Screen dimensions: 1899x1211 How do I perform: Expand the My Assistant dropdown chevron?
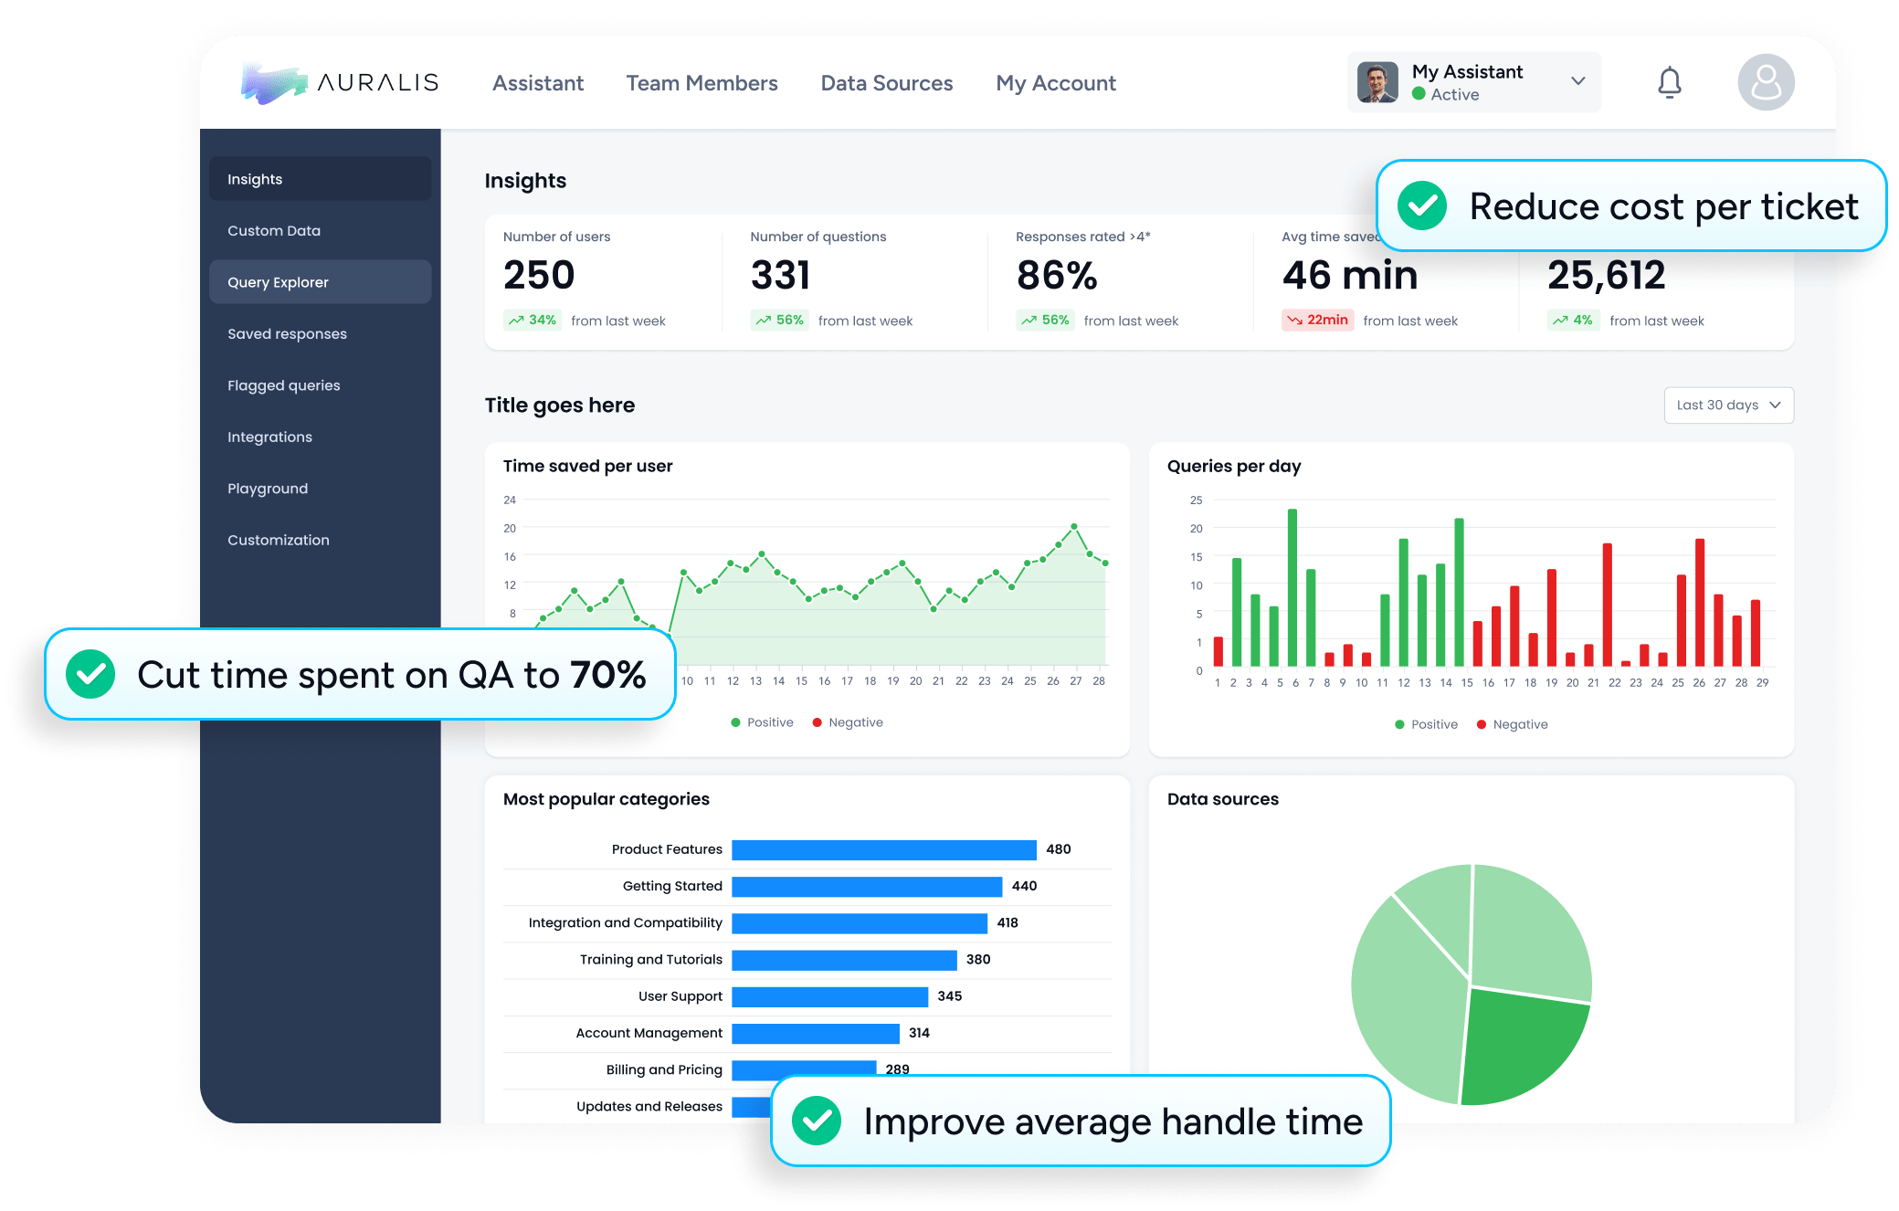pyautogui.click(x=1577, y=81)
